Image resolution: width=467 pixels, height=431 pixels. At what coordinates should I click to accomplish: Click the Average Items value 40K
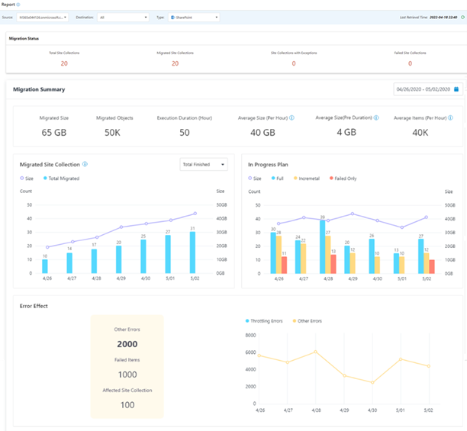[x=420, y=133]
